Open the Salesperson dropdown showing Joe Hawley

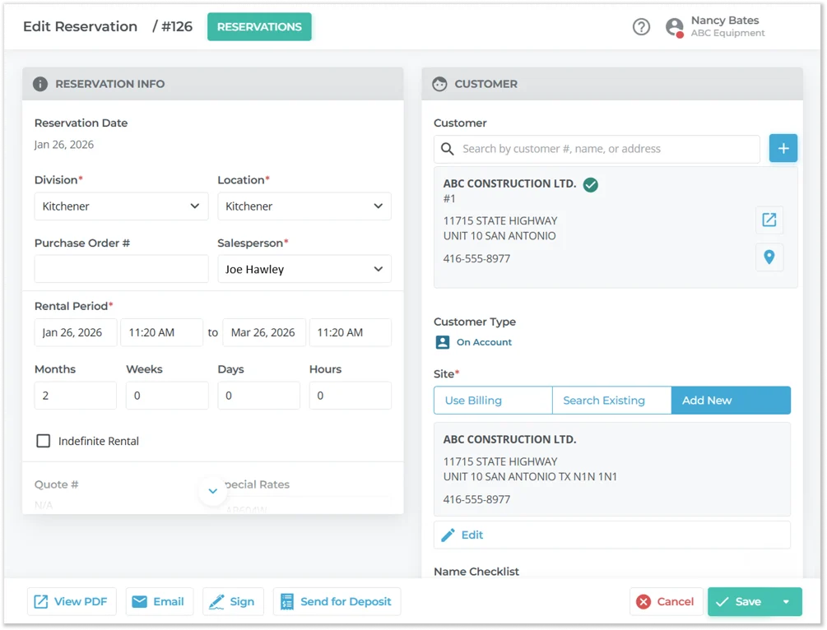[x=304, y=269]
